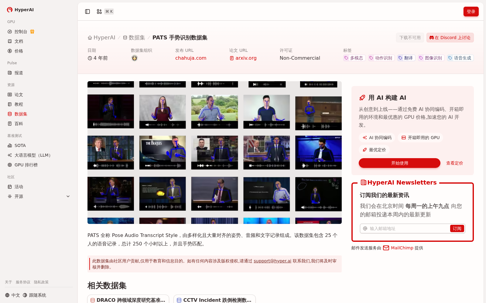Click the tag icon on 多模态 label

pos(346,58)
